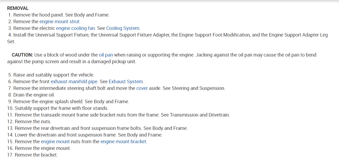Screen dimensions: 339x160
Task: Click the REMOVAL section heading
Action: (18, 8)
